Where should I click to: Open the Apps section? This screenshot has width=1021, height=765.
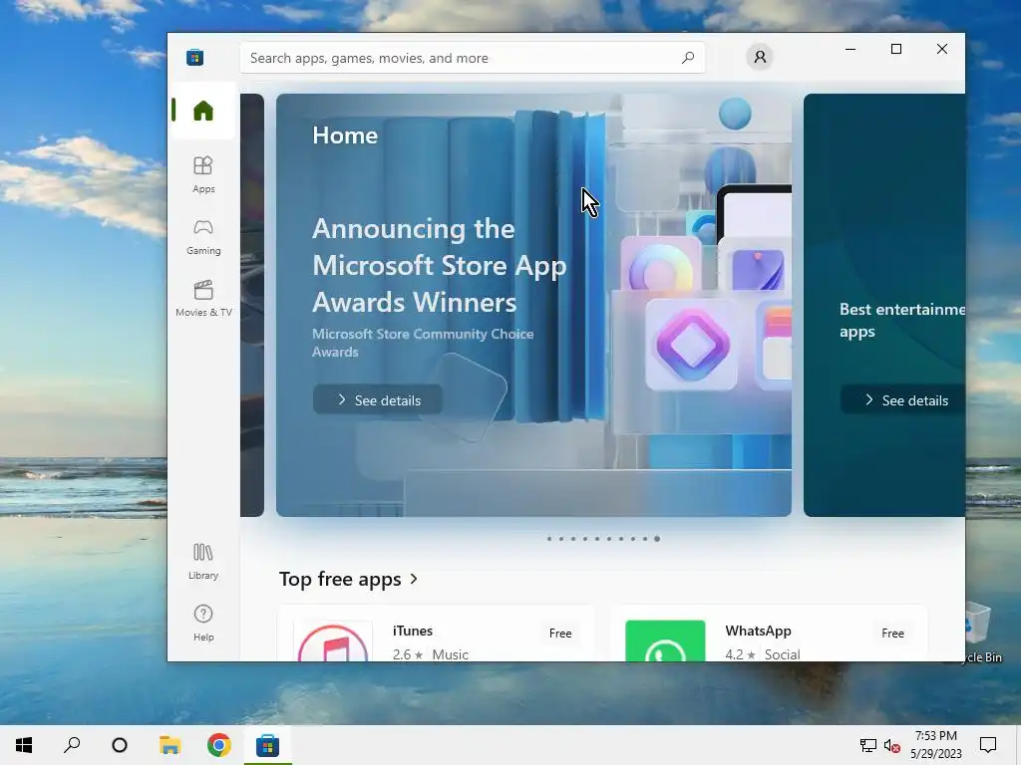(x=203, y=174)
